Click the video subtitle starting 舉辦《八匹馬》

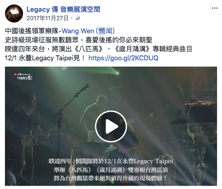pyautogui.click(x=111, y=170)
